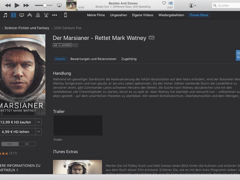Select the Movies film strip icon
This screenshot has width=240, height=180.
tap(13, 15)
